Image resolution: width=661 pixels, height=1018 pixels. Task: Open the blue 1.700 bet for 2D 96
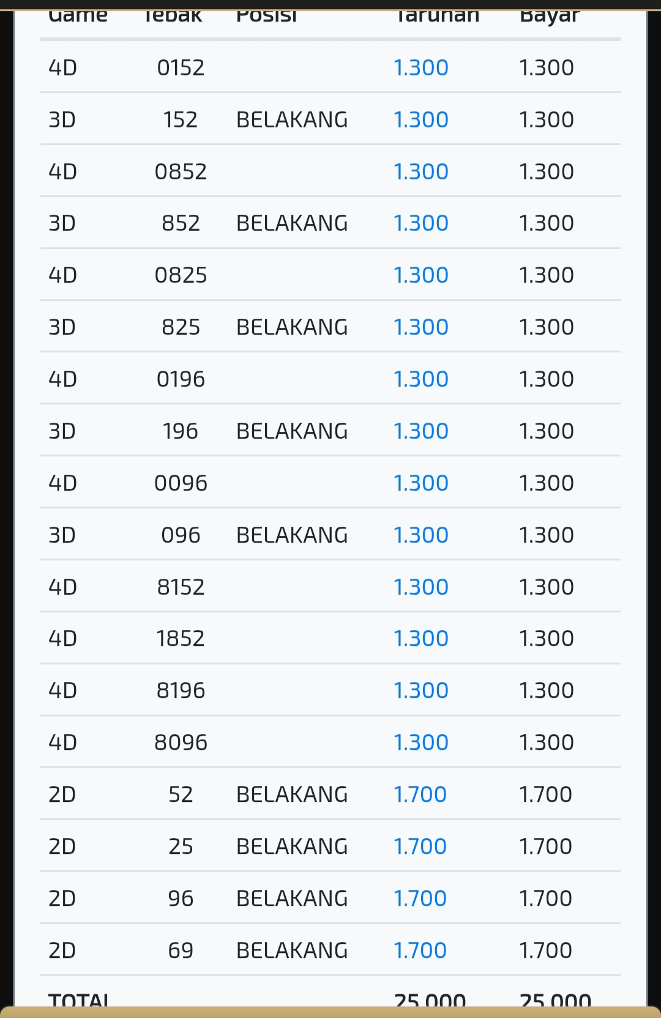click(x=420, y=899)
